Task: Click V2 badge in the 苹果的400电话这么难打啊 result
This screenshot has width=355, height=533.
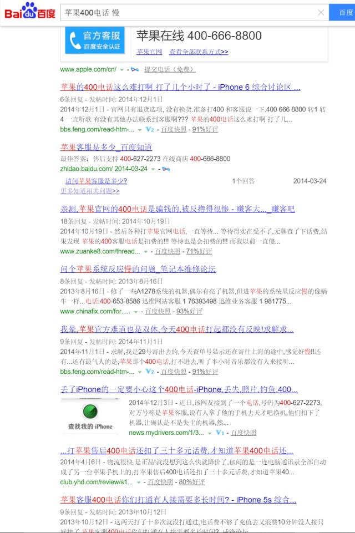Action: (x=150, y=129)
